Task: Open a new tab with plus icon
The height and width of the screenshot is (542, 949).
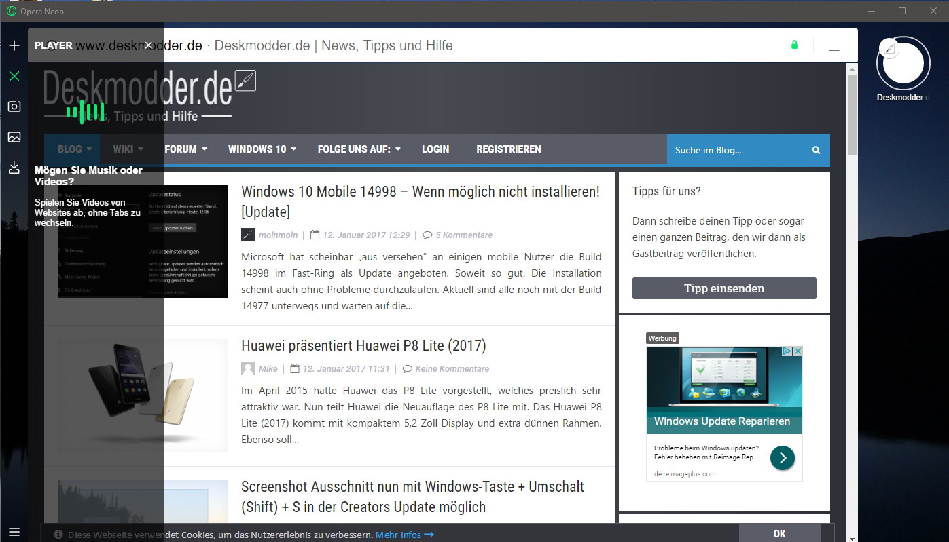Action: 14,45
